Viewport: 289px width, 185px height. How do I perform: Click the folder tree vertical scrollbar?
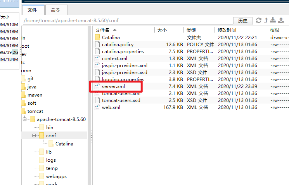89,105
